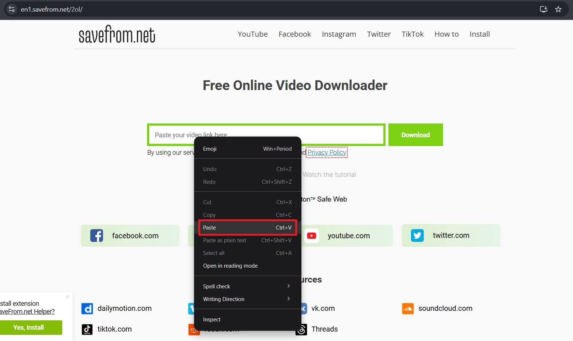Click the SoundCloud logo icon
The height and width of the screenshot is (341, 573).
408,309
